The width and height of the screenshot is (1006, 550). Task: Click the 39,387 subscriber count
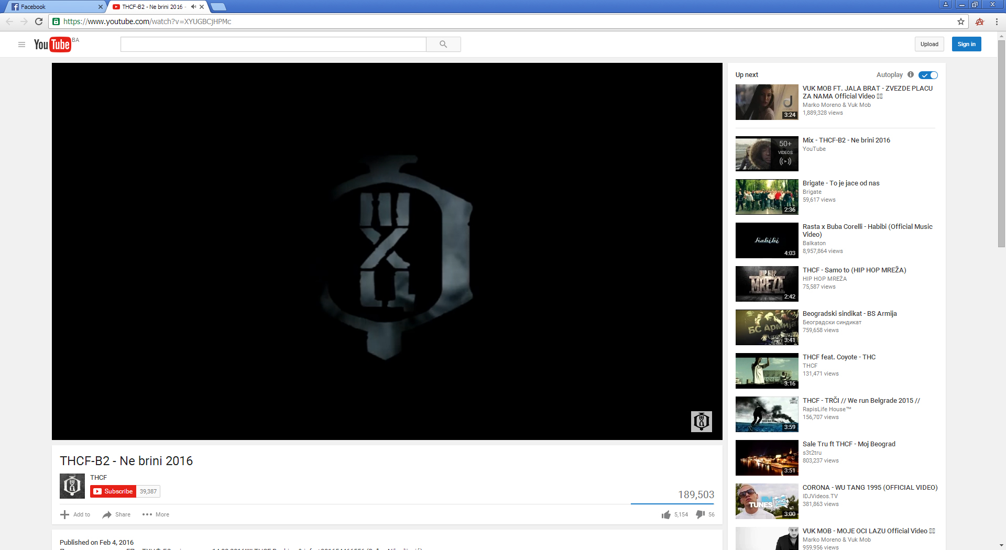point(148,491)
